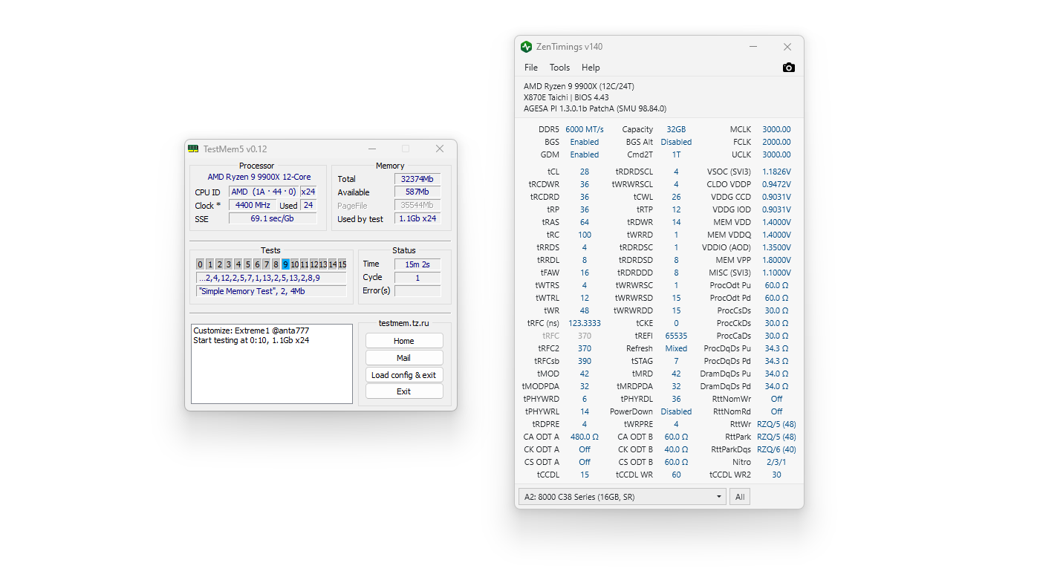Click the FCLK 2000.00 value

pos(776,142)
